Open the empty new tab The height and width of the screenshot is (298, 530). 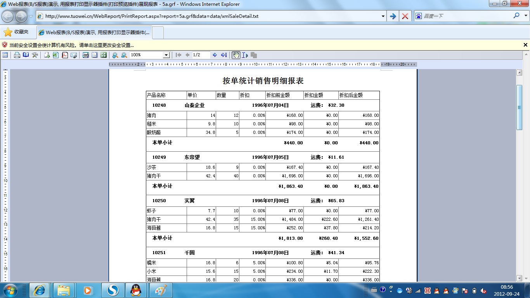pyautogui.click(x=158, y=33)
